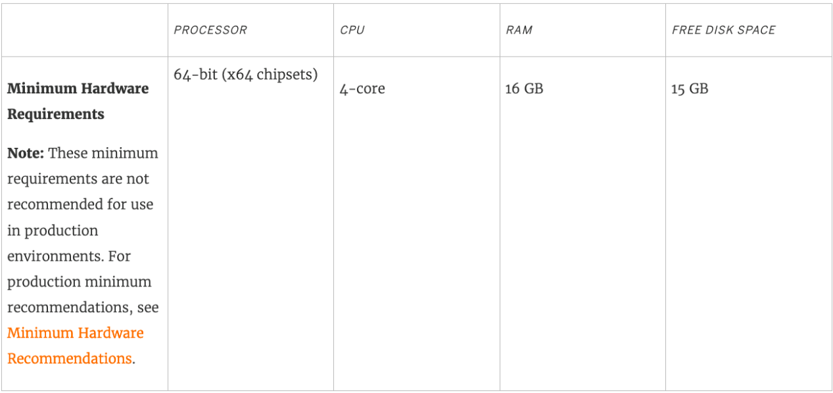Click the phrase "recommendations," in black note text
Viewport: 833px width, 393px height.
[68, 308]
